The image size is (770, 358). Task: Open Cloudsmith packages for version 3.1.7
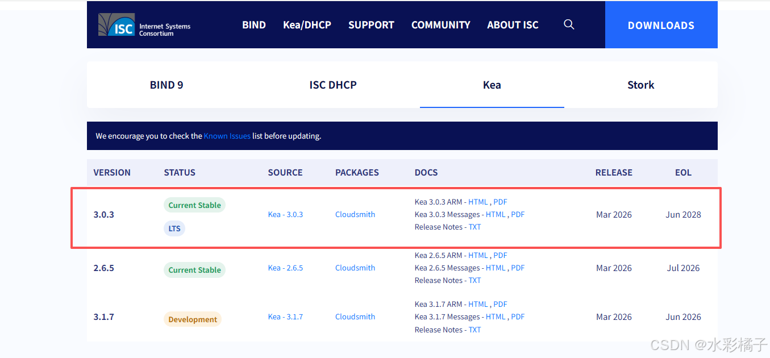(355, 317)
